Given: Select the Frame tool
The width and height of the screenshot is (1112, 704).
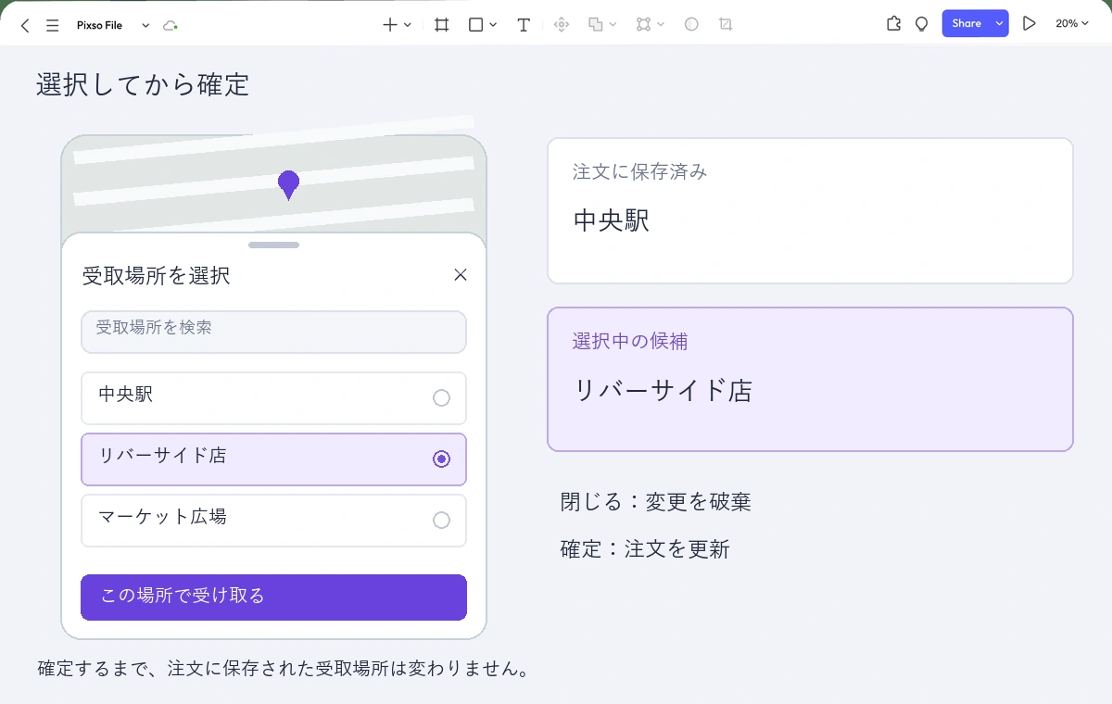Looking at the screenshot, I should tap(442, 25).
